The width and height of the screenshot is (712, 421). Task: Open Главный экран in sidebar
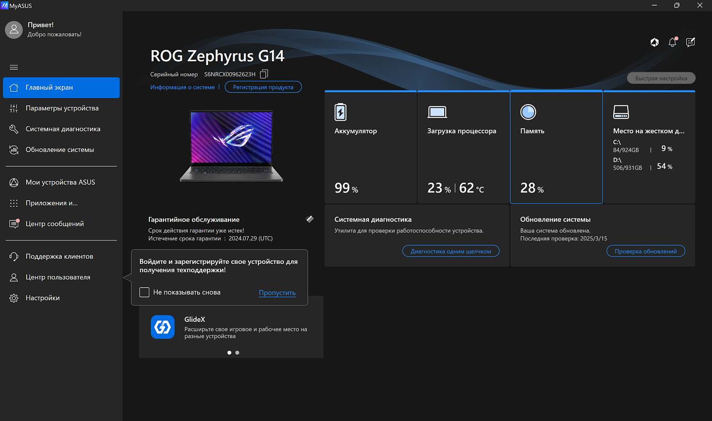(x=61, y=87)
